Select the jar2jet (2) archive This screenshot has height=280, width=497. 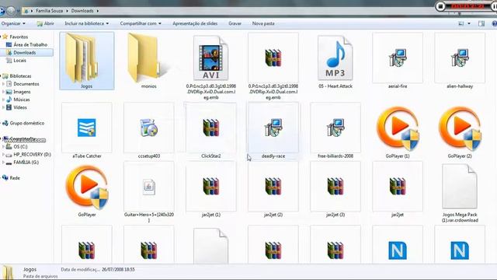pyautogui.click(x=273, y=187)
